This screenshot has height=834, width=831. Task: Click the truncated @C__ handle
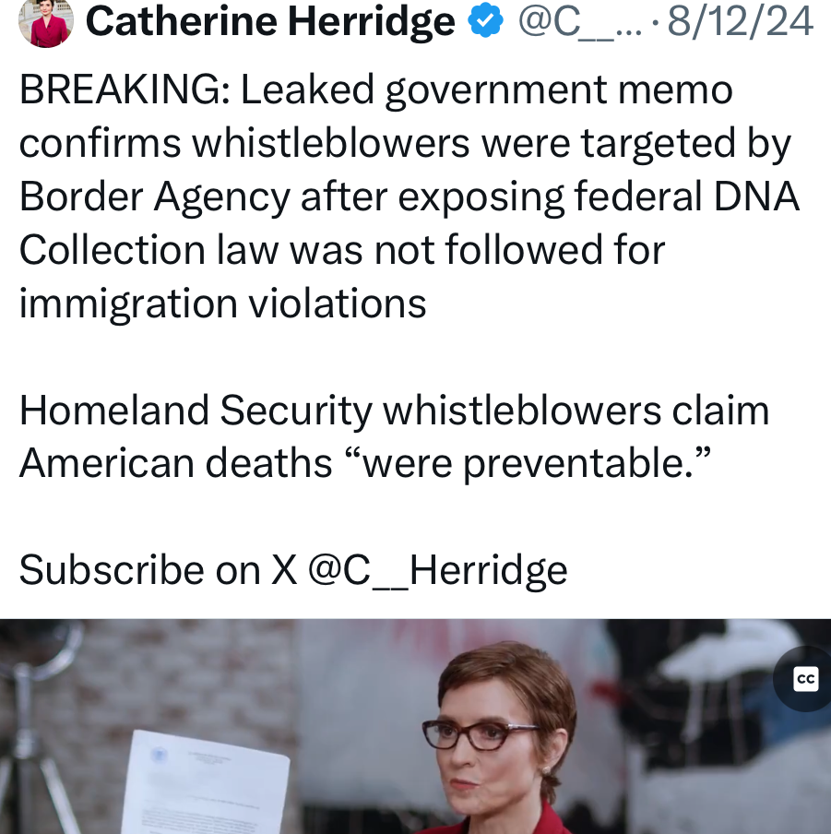[x=579, y=22]
